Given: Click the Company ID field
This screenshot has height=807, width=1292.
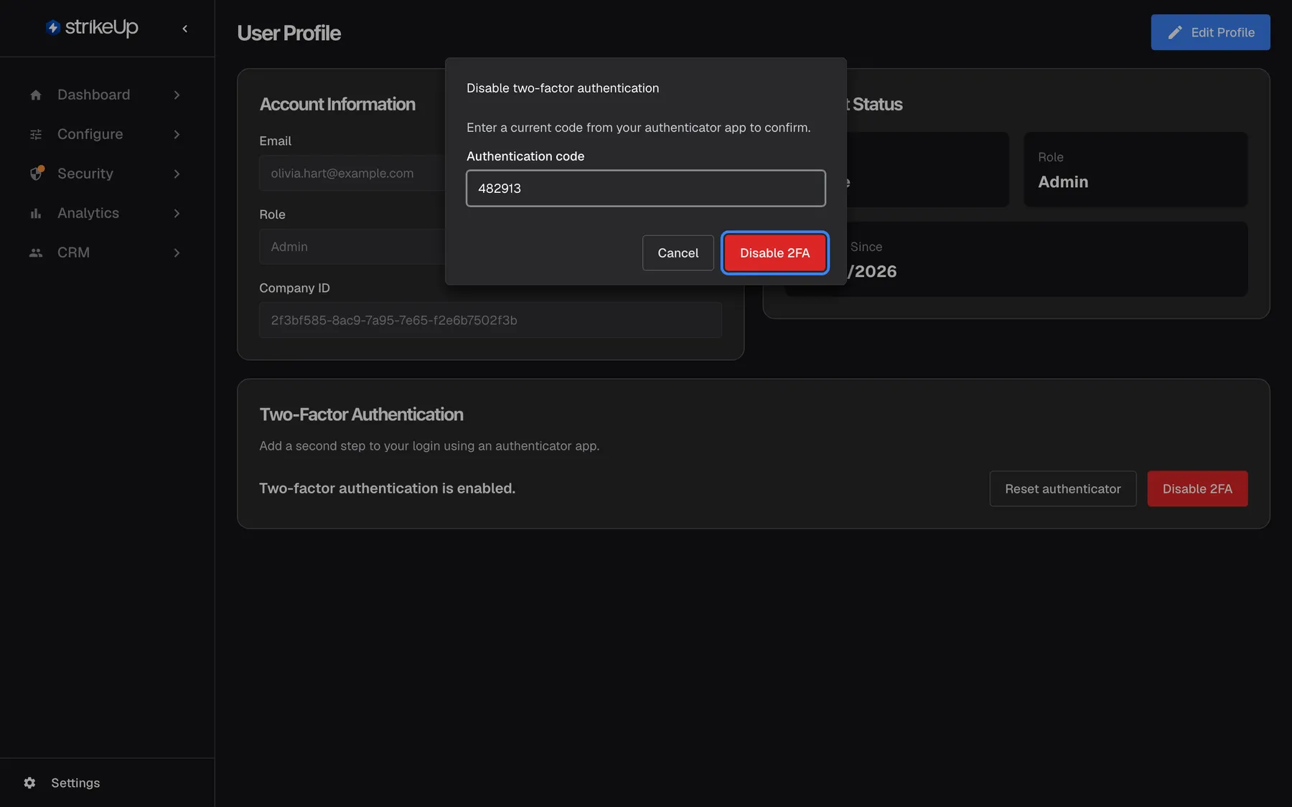Looking at the screenshot, I should click(x=490, y=320).
